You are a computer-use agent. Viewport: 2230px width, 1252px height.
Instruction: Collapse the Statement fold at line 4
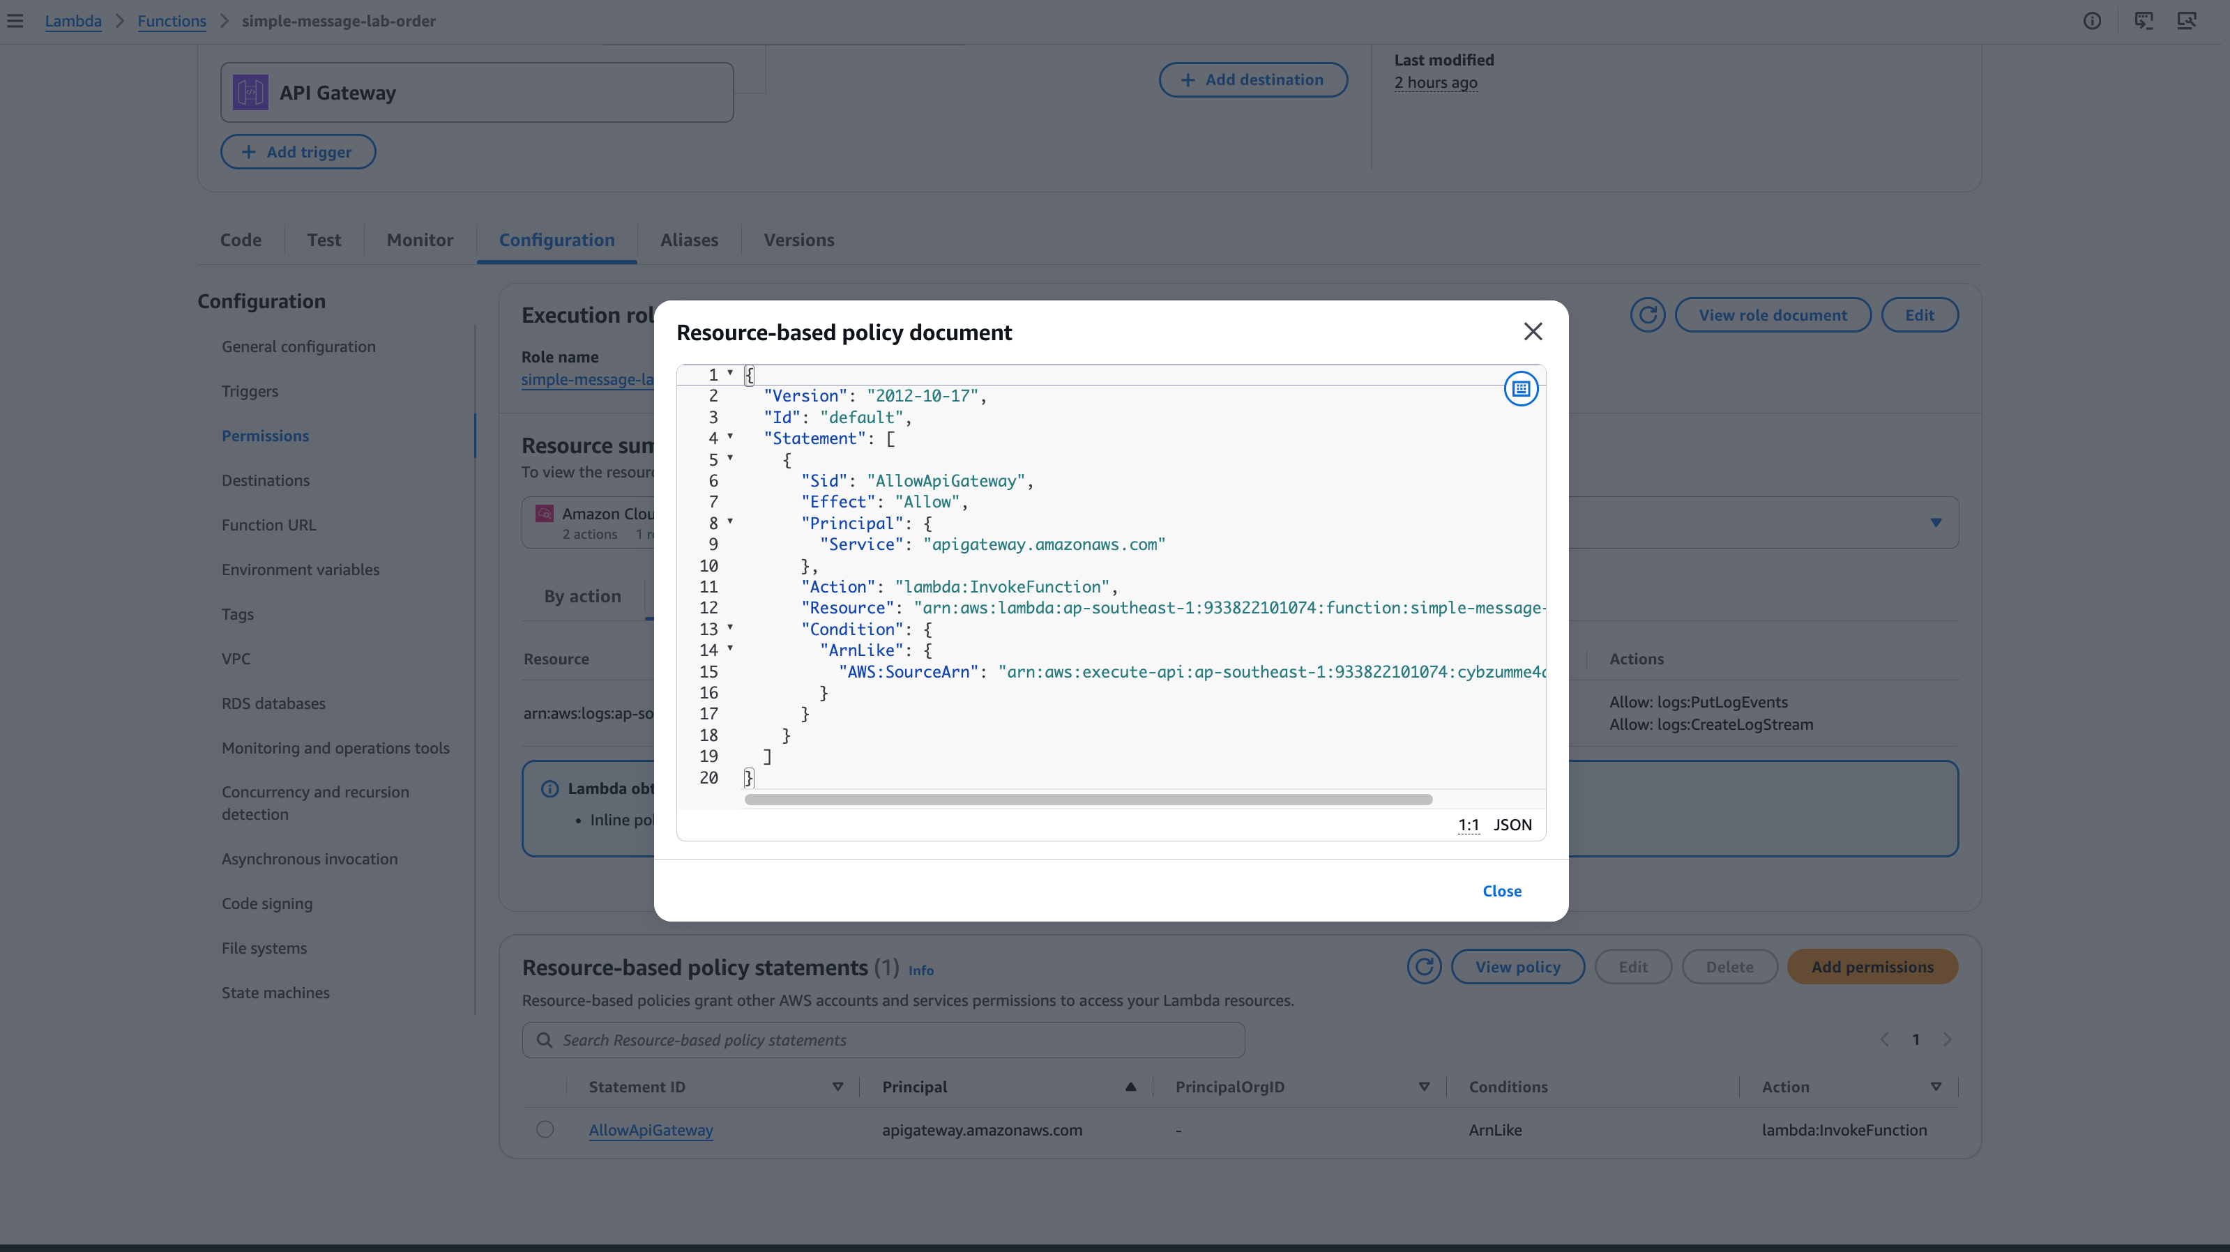point(730,436)
